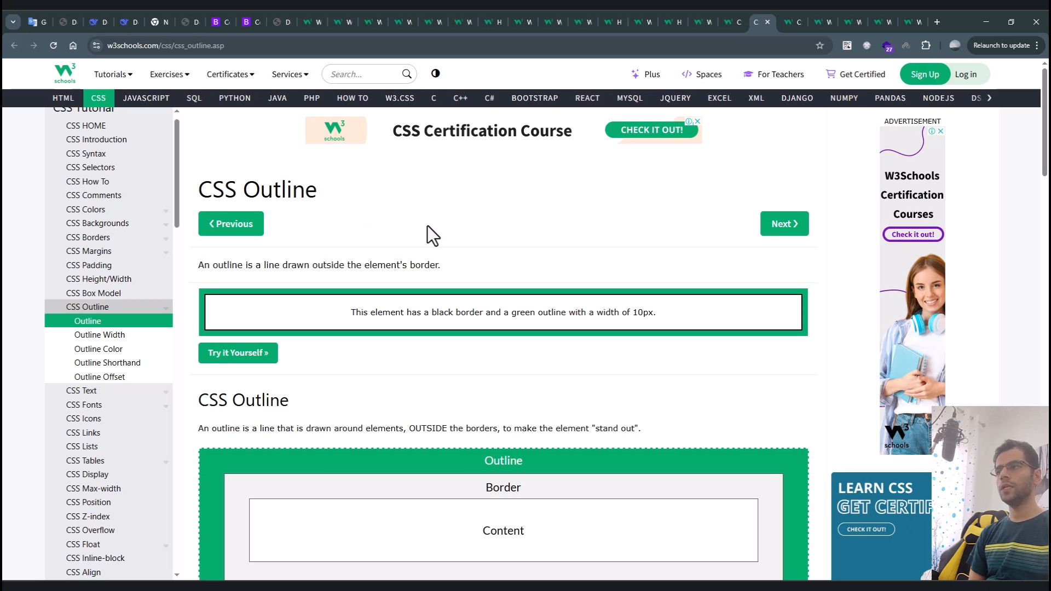This screenshot has height=591, width=1051.
Task: Expand the Tutorials dropdown
Action: (113, 74)
